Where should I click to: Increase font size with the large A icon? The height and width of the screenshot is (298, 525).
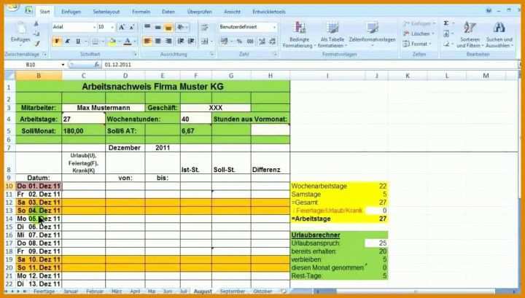pos(122,27)
